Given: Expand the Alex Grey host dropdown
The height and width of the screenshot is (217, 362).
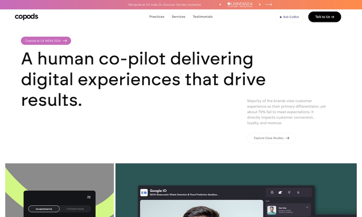Looking at the screenshot, I should (x=307, y=207).
